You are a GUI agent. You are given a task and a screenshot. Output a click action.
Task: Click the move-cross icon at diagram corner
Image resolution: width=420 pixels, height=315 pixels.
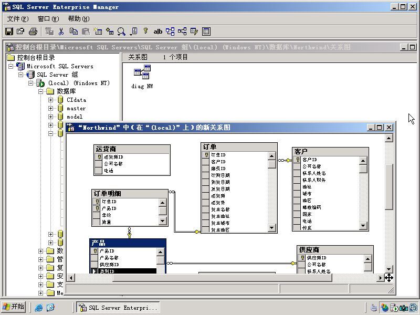tap(389, 278)
